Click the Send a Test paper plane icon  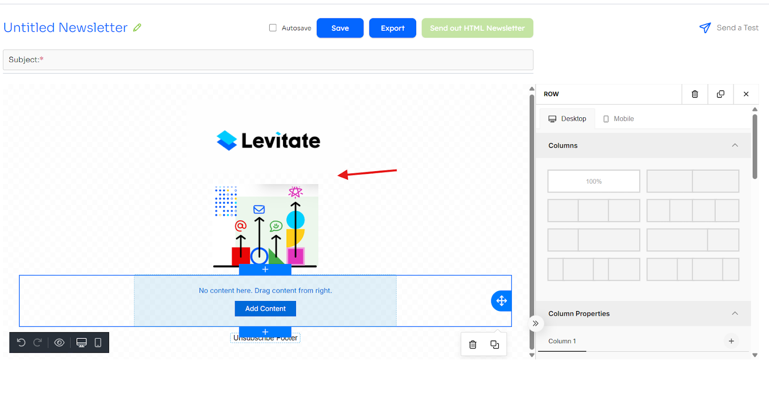705,28
